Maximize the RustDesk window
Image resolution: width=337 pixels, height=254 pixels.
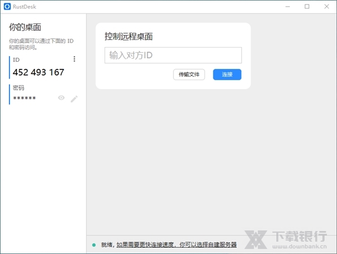(307, 7)
